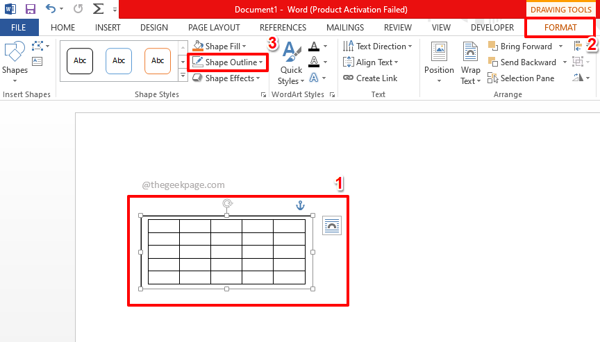
Task: Click the rotation handle above the shape
Action: 226,203
